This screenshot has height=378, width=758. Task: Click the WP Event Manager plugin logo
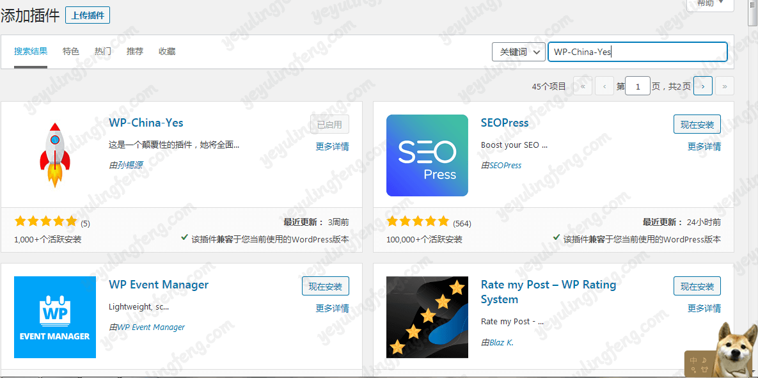point(54,317)
